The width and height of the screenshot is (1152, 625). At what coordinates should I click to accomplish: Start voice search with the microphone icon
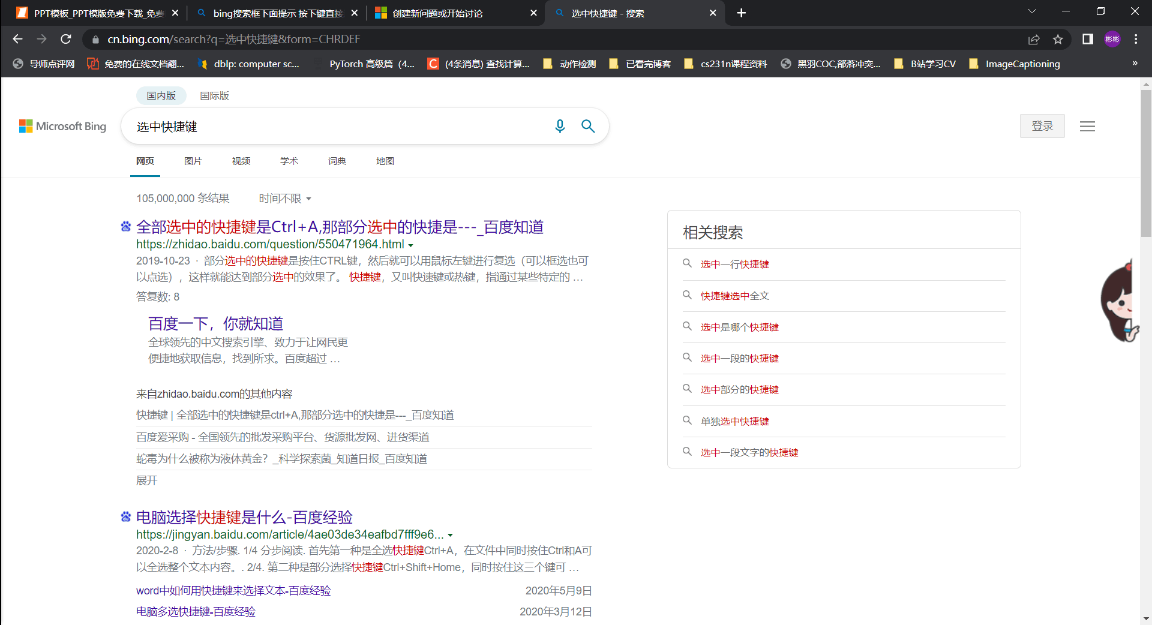tap(560, 126)
